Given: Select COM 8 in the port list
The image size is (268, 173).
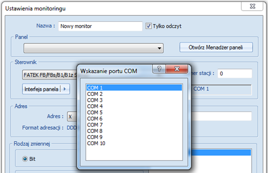Looking at the screenshot, I should 134,131.
